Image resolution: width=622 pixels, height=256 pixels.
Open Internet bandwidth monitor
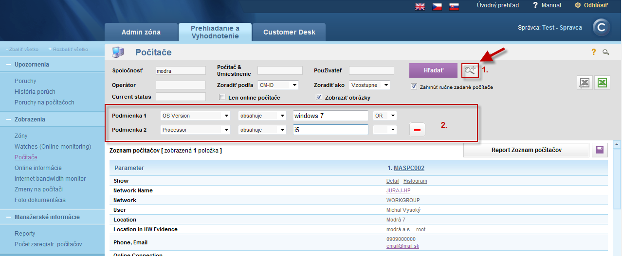[x=50, y=179]
